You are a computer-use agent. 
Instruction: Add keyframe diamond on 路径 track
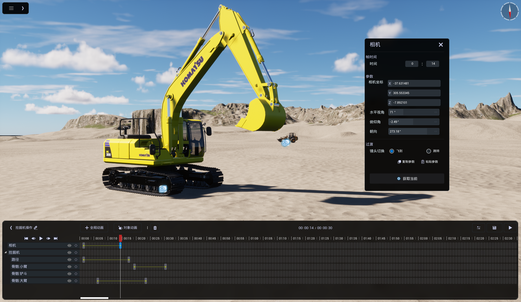pos(76,260)
